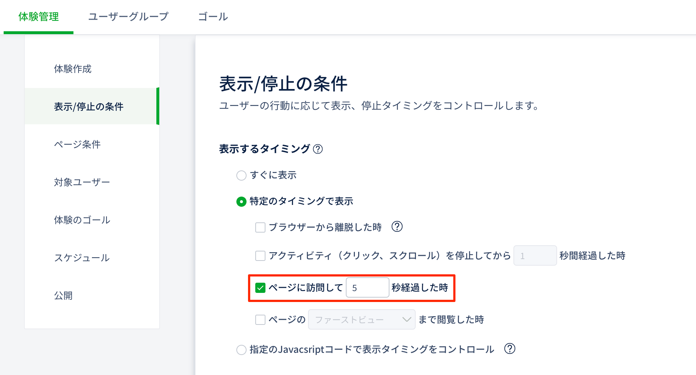Select the すぐに表示 radio button
This screenshot has height=375, width=696.
pos(241,176)
